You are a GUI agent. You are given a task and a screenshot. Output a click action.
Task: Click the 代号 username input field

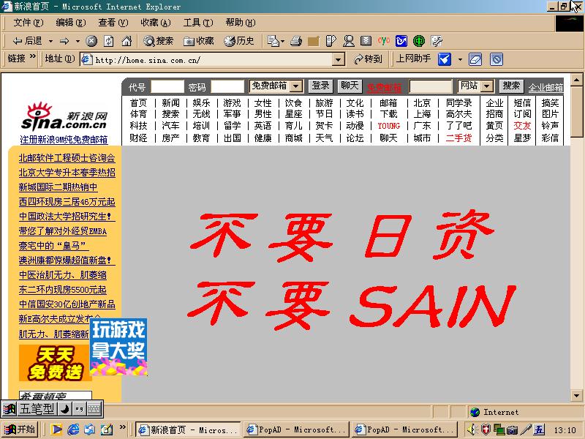(167, 86)
